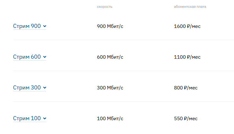Click the 550 ₽/мес price

(x=186, y=119)
